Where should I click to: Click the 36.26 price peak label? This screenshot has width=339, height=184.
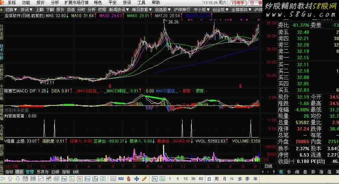[x=173, y=22]
